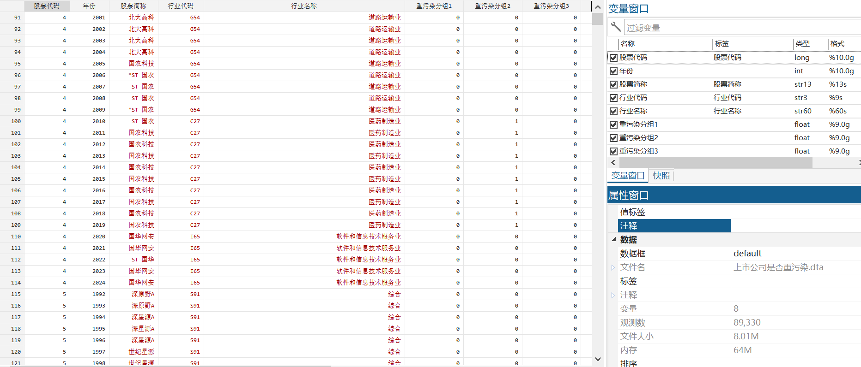Click the wrench icon beside the variable filter
Image resolution: width=861 pixels, height=367 pixels.
(x=616, y=27)
